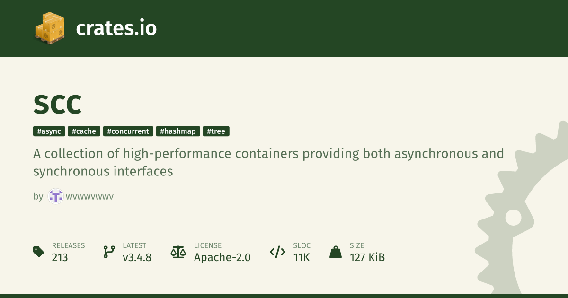Select the #async keyword tag

[x=49, y=131]
